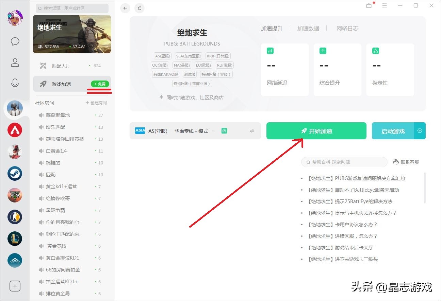Open the hamburger menu at top right

385,5
